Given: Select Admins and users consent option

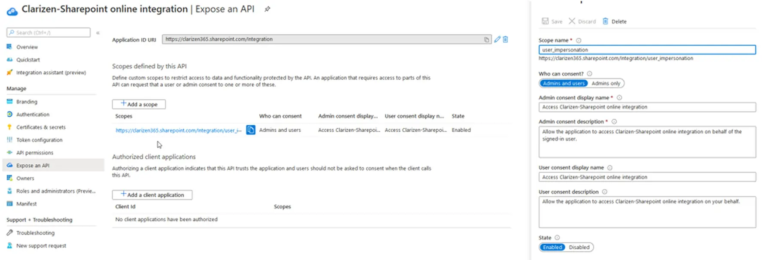Looking at the screenshot, I should click(x=564, y=83).
